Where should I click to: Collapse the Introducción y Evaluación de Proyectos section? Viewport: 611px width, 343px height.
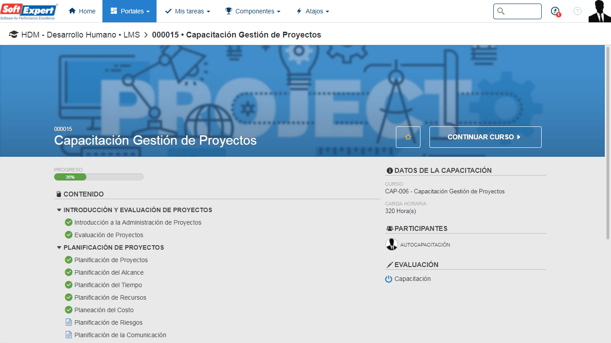pyautogui.click(x=59, y=210)
